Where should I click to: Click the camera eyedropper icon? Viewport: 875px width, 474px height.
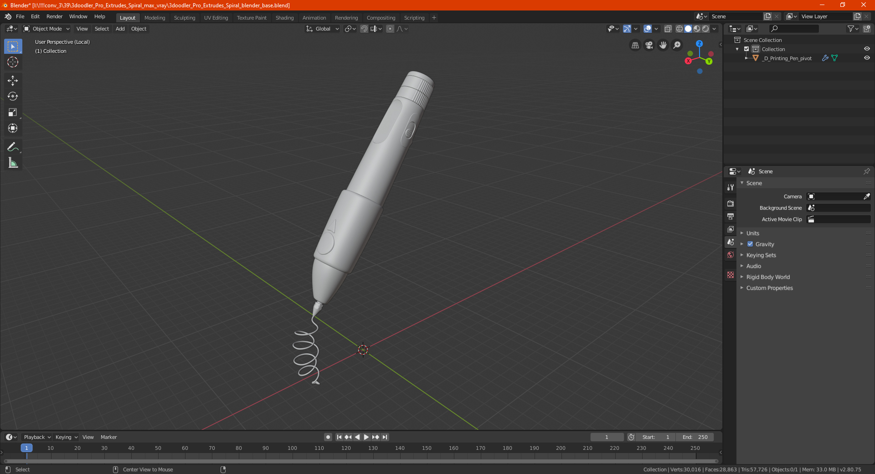[x=866, y=196]
